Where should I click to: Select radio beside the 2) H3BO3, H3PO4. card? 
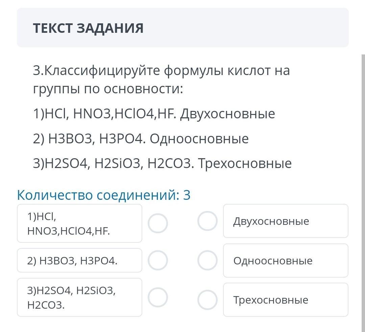(x=158, y=260)
